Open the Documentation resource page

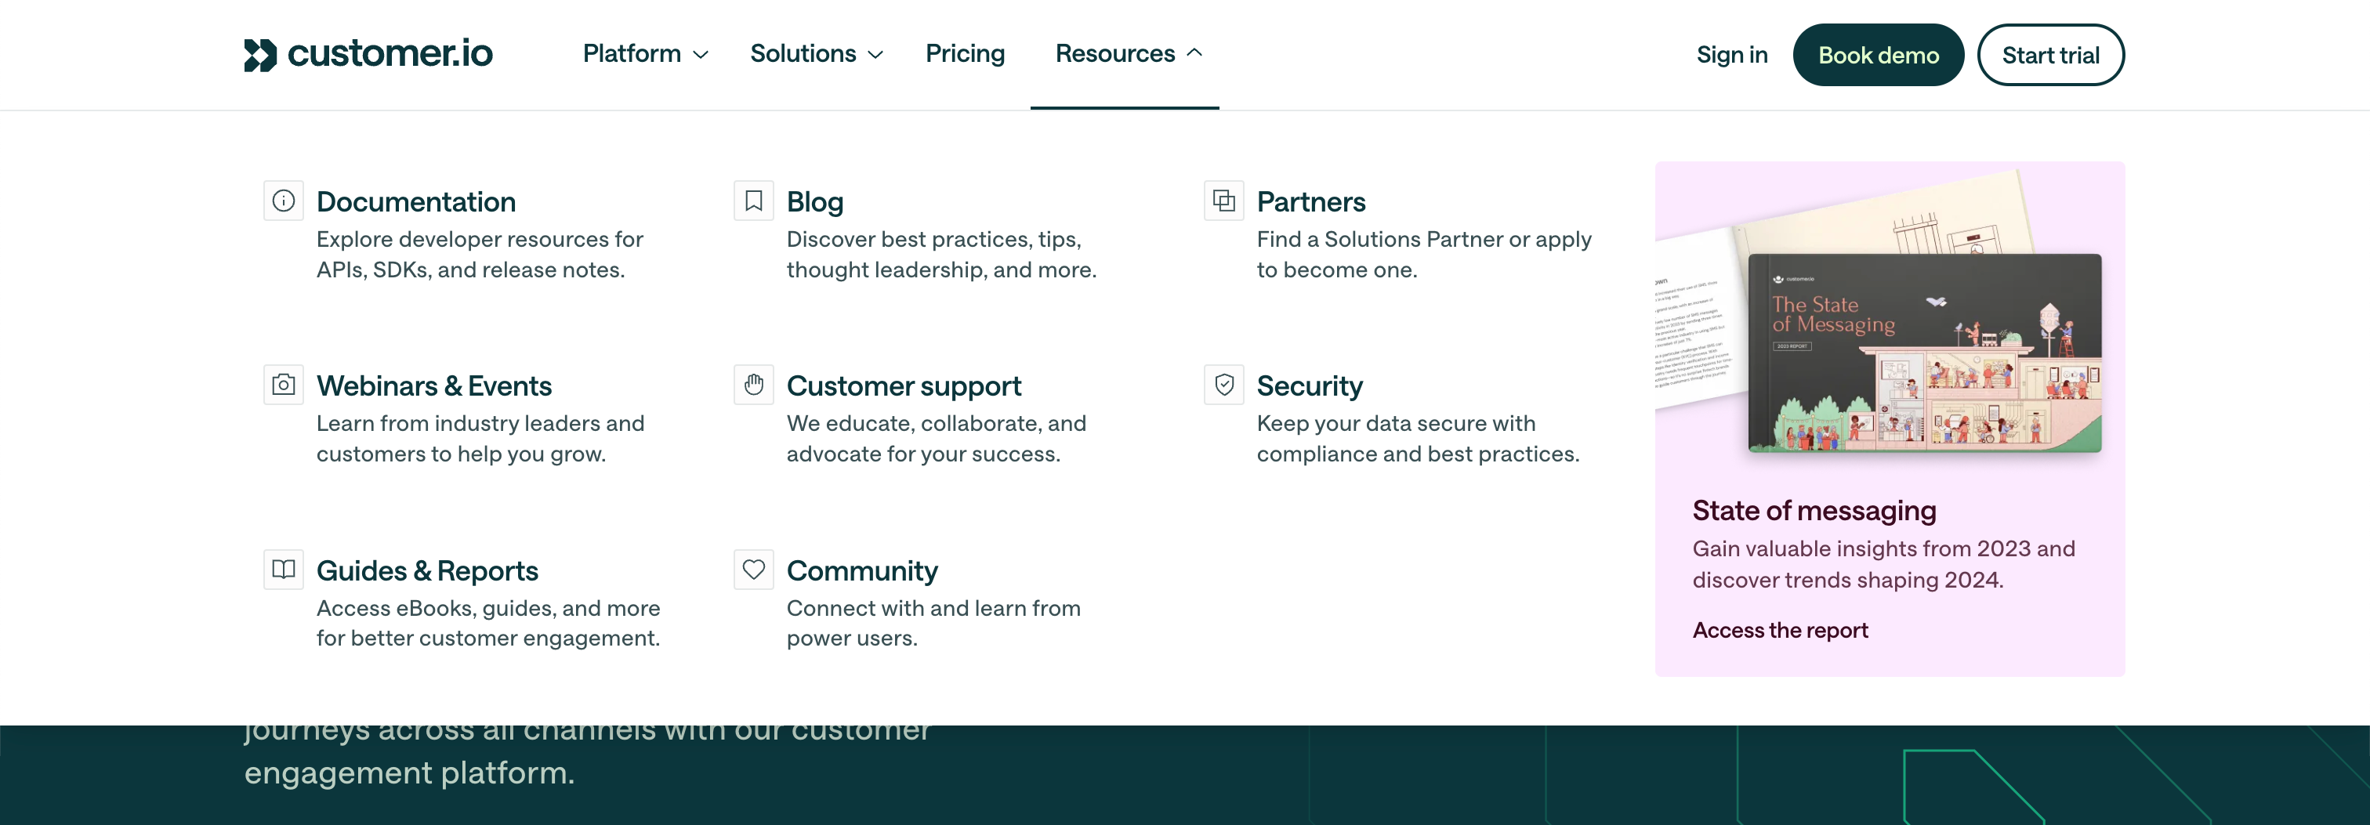pos(416,201)
